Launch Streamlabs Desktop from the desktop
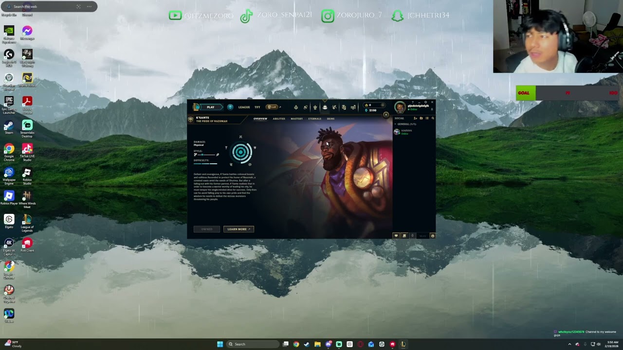This screenshot has width=623, height=350. click(x=27, y=128)
